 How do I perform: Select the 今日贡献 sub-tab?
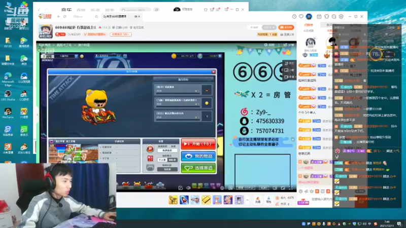pos(309,31)
